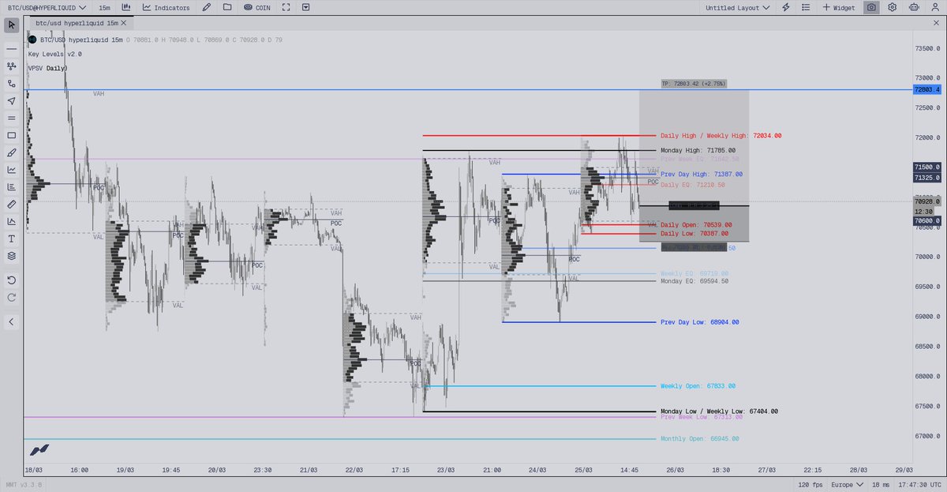
Task: Click the Weekly Open: 67833.00 label
Action: [x=698, y=386]
